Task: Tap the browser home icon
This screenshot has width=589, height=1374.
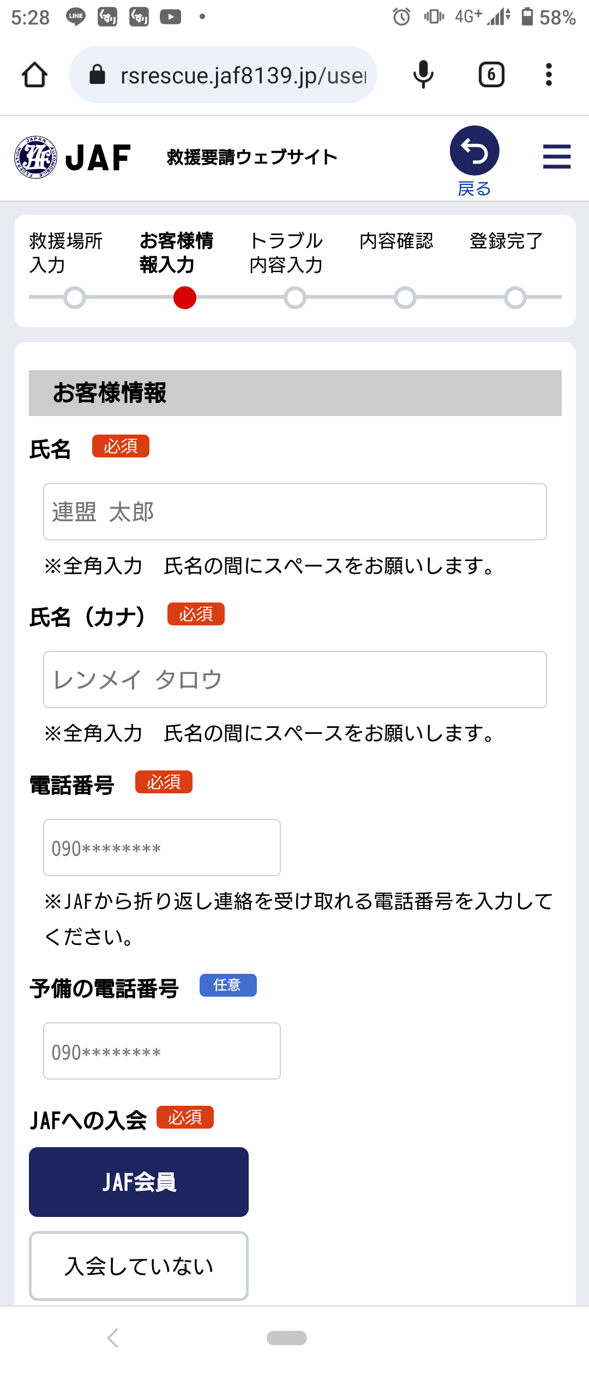Action: (x=34, y=75)
